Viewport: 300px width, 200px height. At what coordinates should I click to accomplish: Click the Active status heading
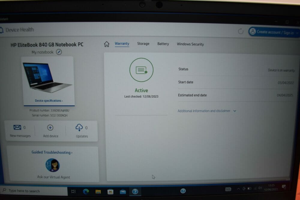click(141, 91)
